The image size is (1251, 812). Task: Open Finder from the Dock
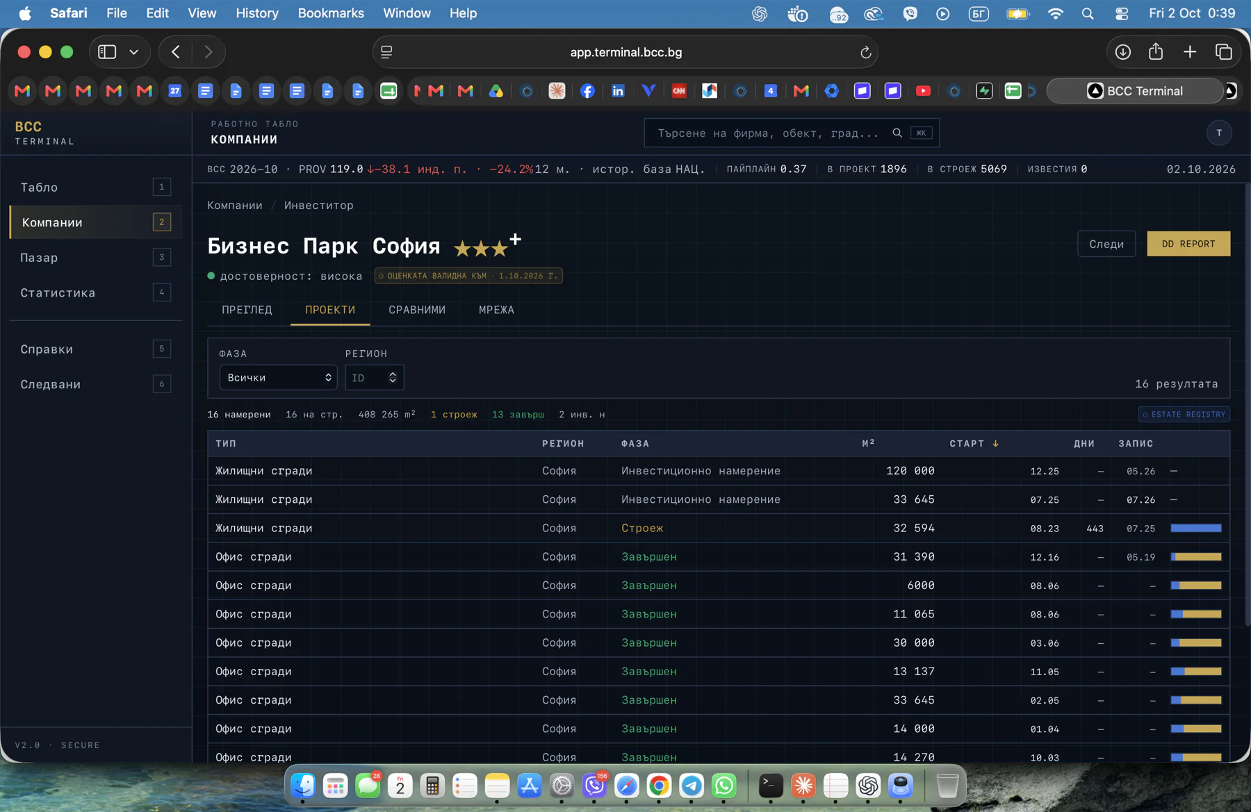click(x=303, y=786)
